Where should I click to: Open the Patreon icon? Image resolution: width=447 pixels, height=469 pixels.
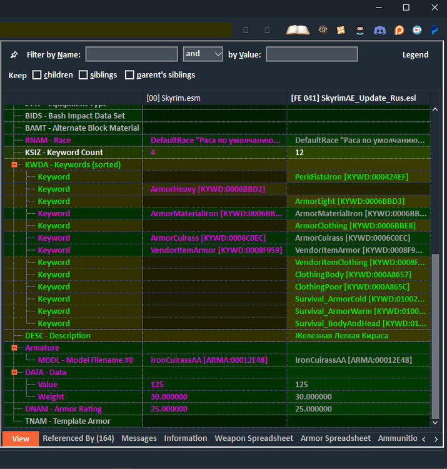point(399,30)
